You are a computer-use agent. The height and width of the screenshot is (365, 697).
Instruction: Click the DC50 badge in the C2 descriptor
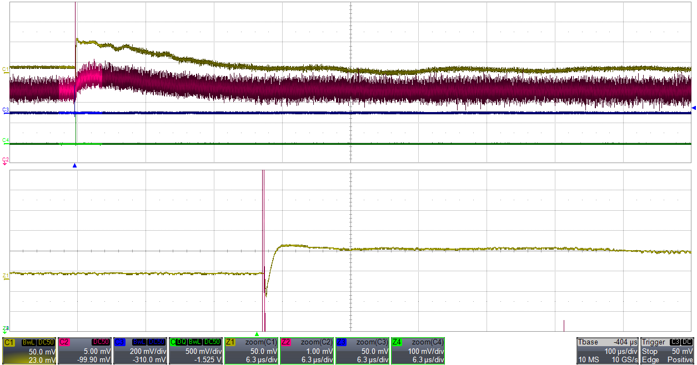(102, 342)
